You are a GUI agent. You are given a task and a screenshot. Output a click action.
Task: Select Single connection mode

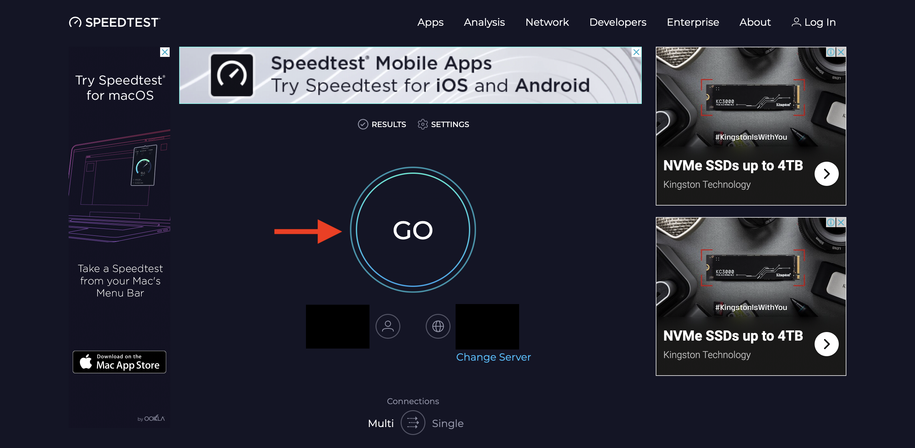pos(448,424)
